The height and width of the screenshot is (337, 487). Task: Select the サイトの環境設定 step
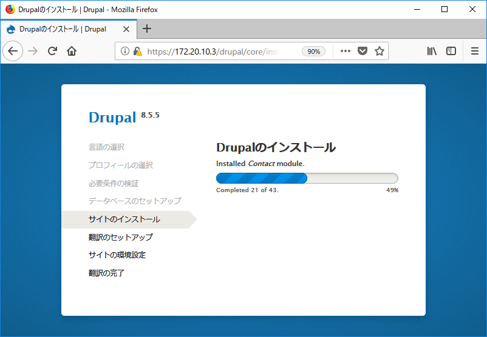[117, 255]
